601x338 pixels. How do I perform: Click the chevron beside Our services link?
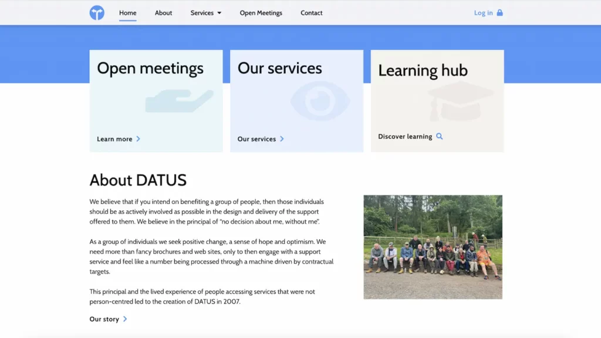tap(282, 138)
